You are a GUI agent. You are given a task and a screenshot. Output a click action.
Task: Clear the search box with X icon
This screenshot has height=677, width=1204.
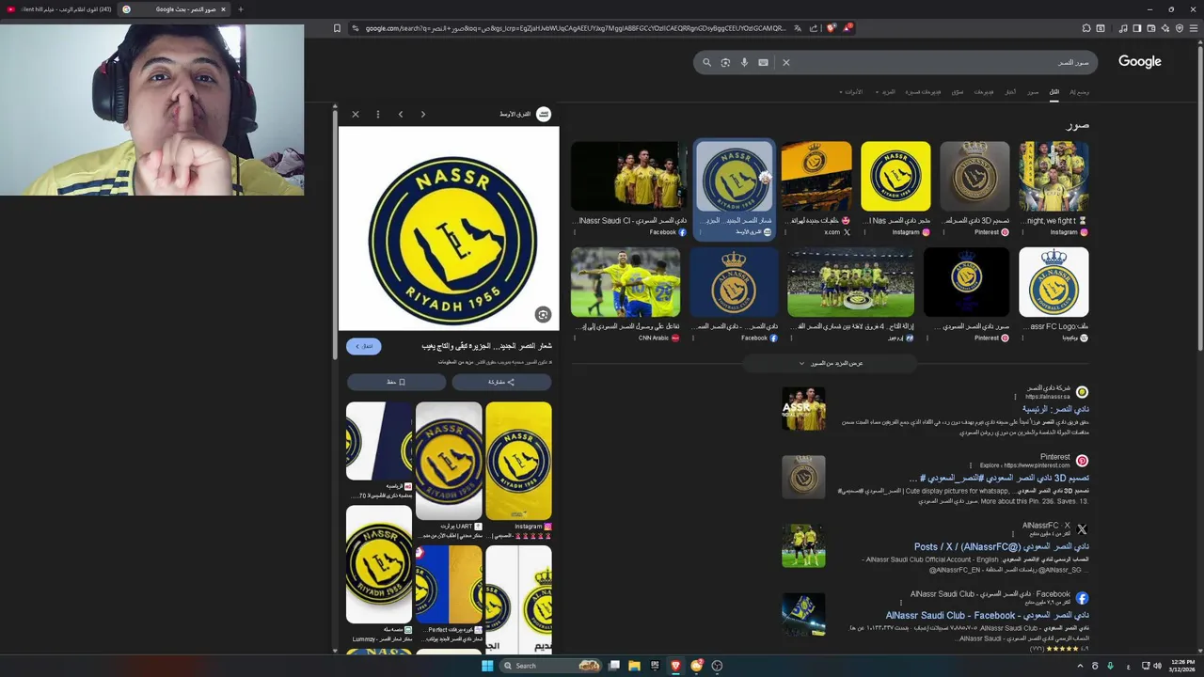786,62
